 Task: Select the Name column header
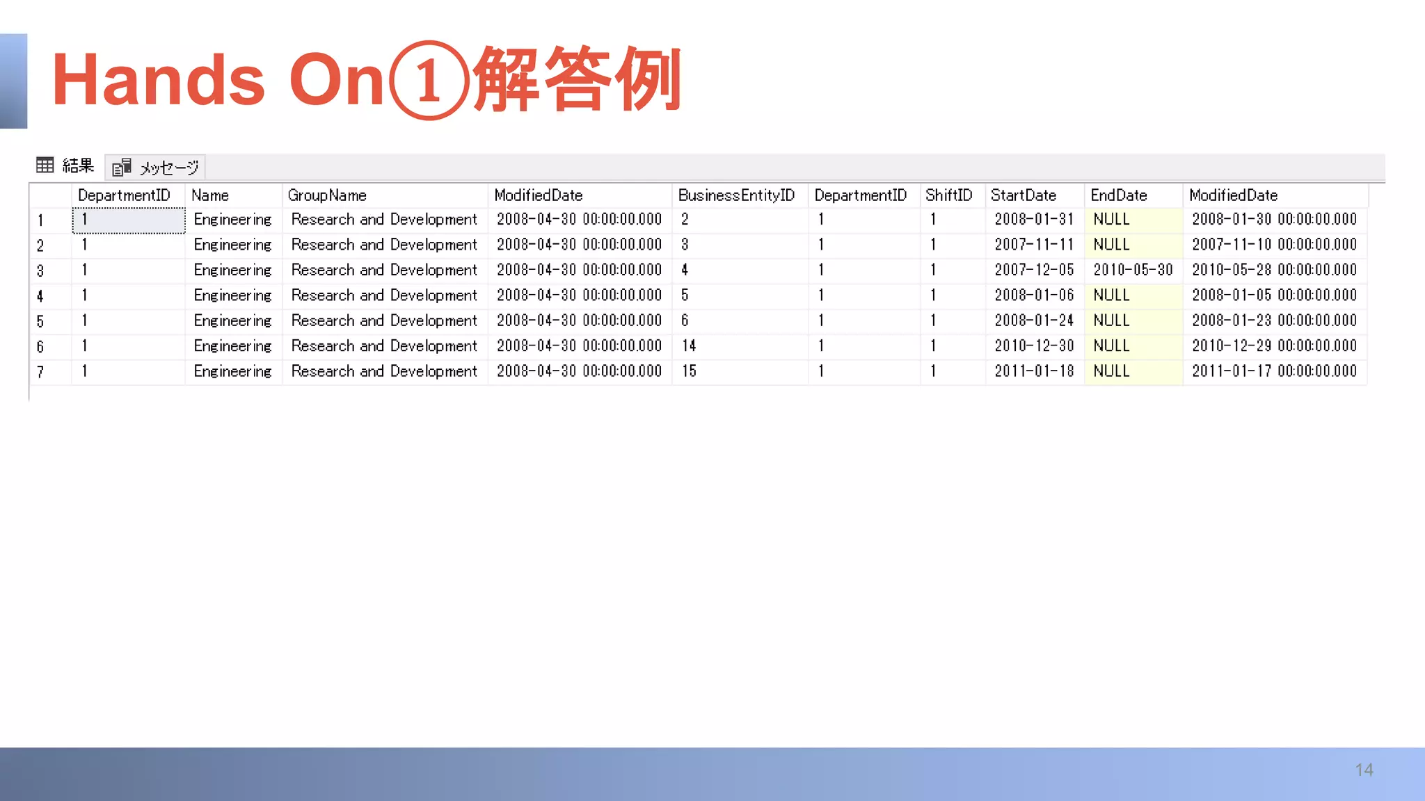[x=234, y=195]
